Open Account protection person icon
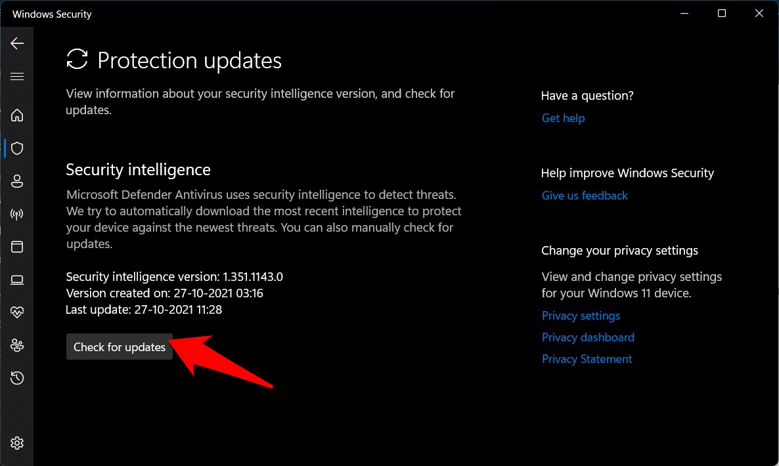The width and height of the screenshot is (779, 466). (17, 181)
